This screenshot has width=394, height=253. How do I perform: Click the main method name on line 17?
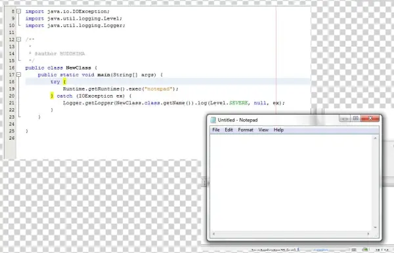[104, 75]
